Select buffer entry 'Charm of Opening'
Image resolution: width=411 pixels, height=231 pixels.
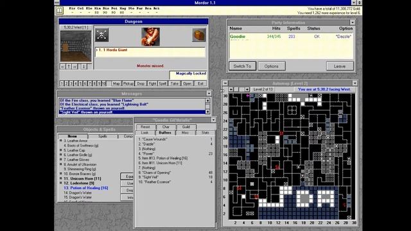point(175,173)
